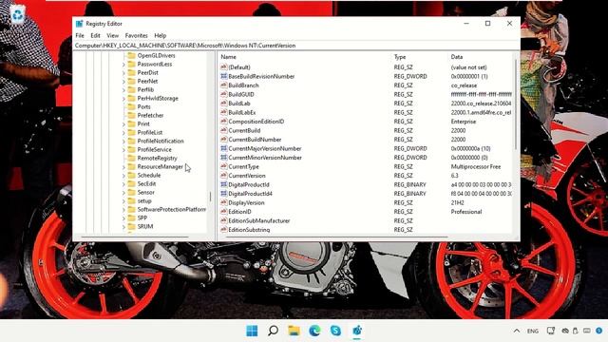Viewport: 608px width, 342px height.
Task: Expand the PeerNet key
Action: tap(123, 82)
